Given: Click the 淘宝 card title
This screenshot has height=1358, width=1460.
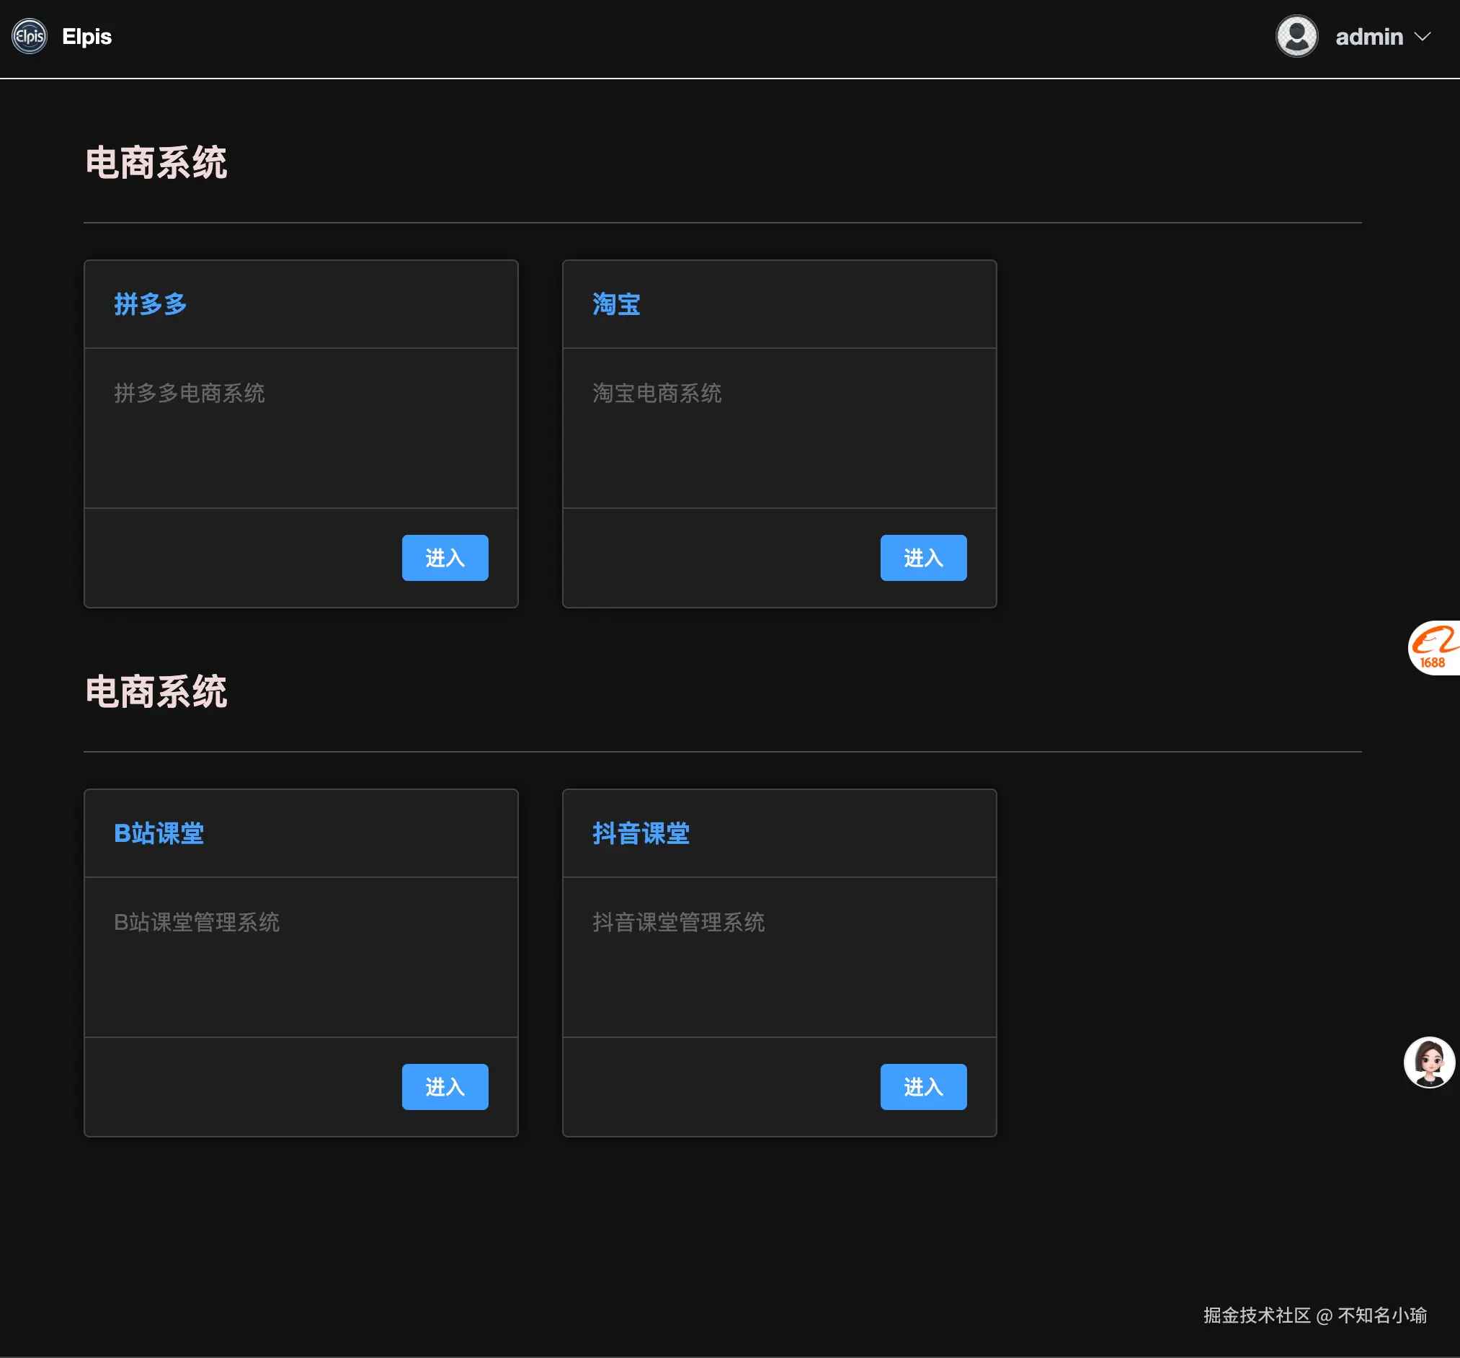Looking at the screenshot, I should tap(616, 304).
